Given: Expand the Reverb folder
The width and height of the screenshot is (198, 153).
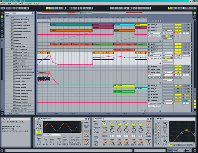Looking at the screenshot, I should click(10, 40).
